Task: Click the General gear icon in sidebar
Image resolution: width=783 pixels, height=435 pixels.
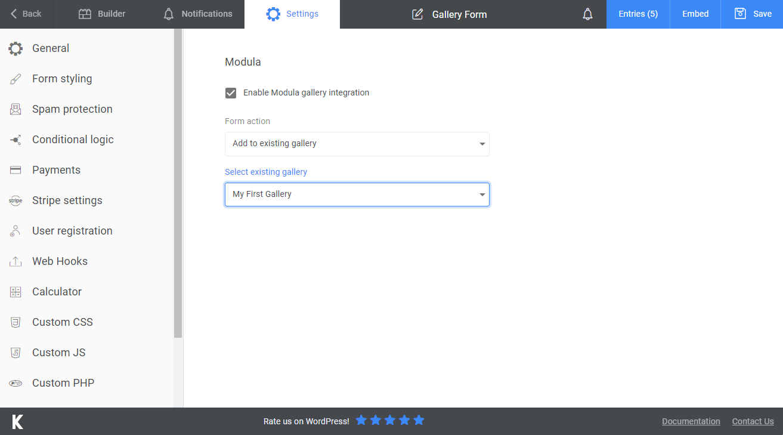Action: 16,48
